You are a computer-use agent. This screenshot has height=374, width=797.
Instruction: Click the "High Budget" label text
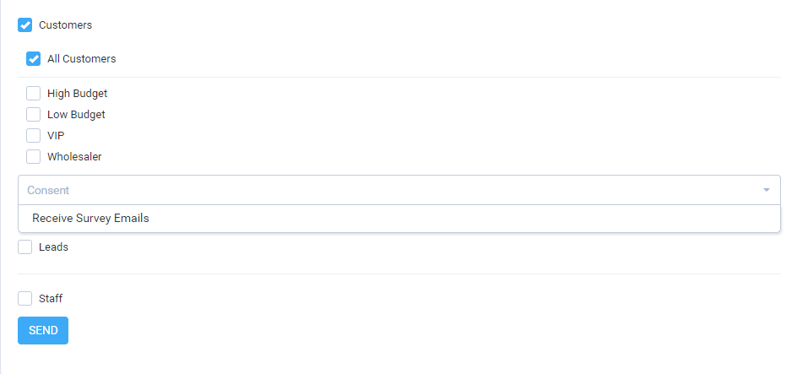(77, 94)
